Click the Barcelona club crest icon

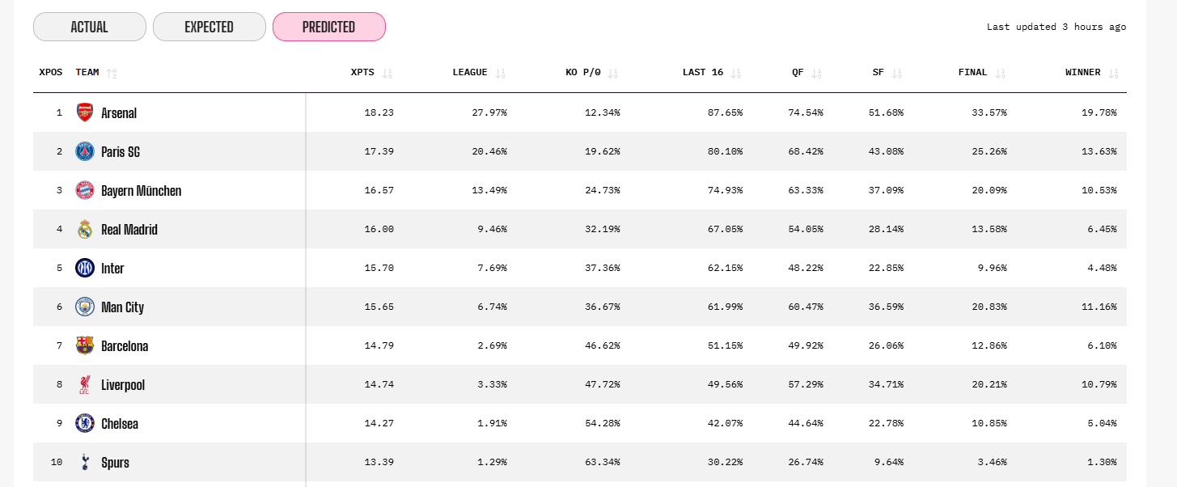pos(85,345)
